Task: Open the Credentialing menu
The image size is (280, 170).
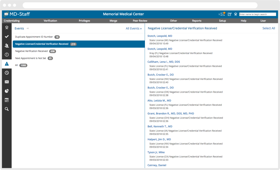Action: coord(11,21)
